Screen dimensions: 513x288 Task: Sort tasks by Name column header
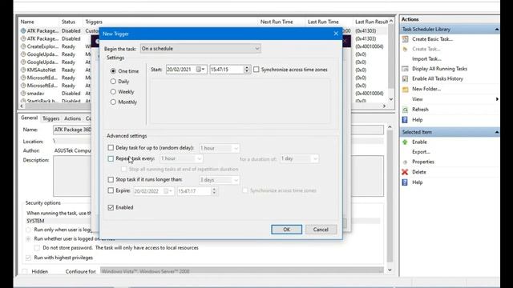click(x=27, y=22)
